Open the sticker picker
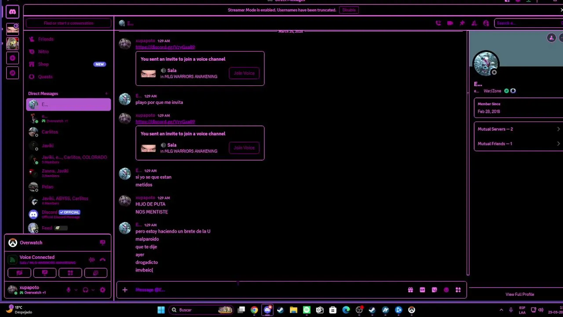Screen dimensions: 563x317 pos(434,290)
